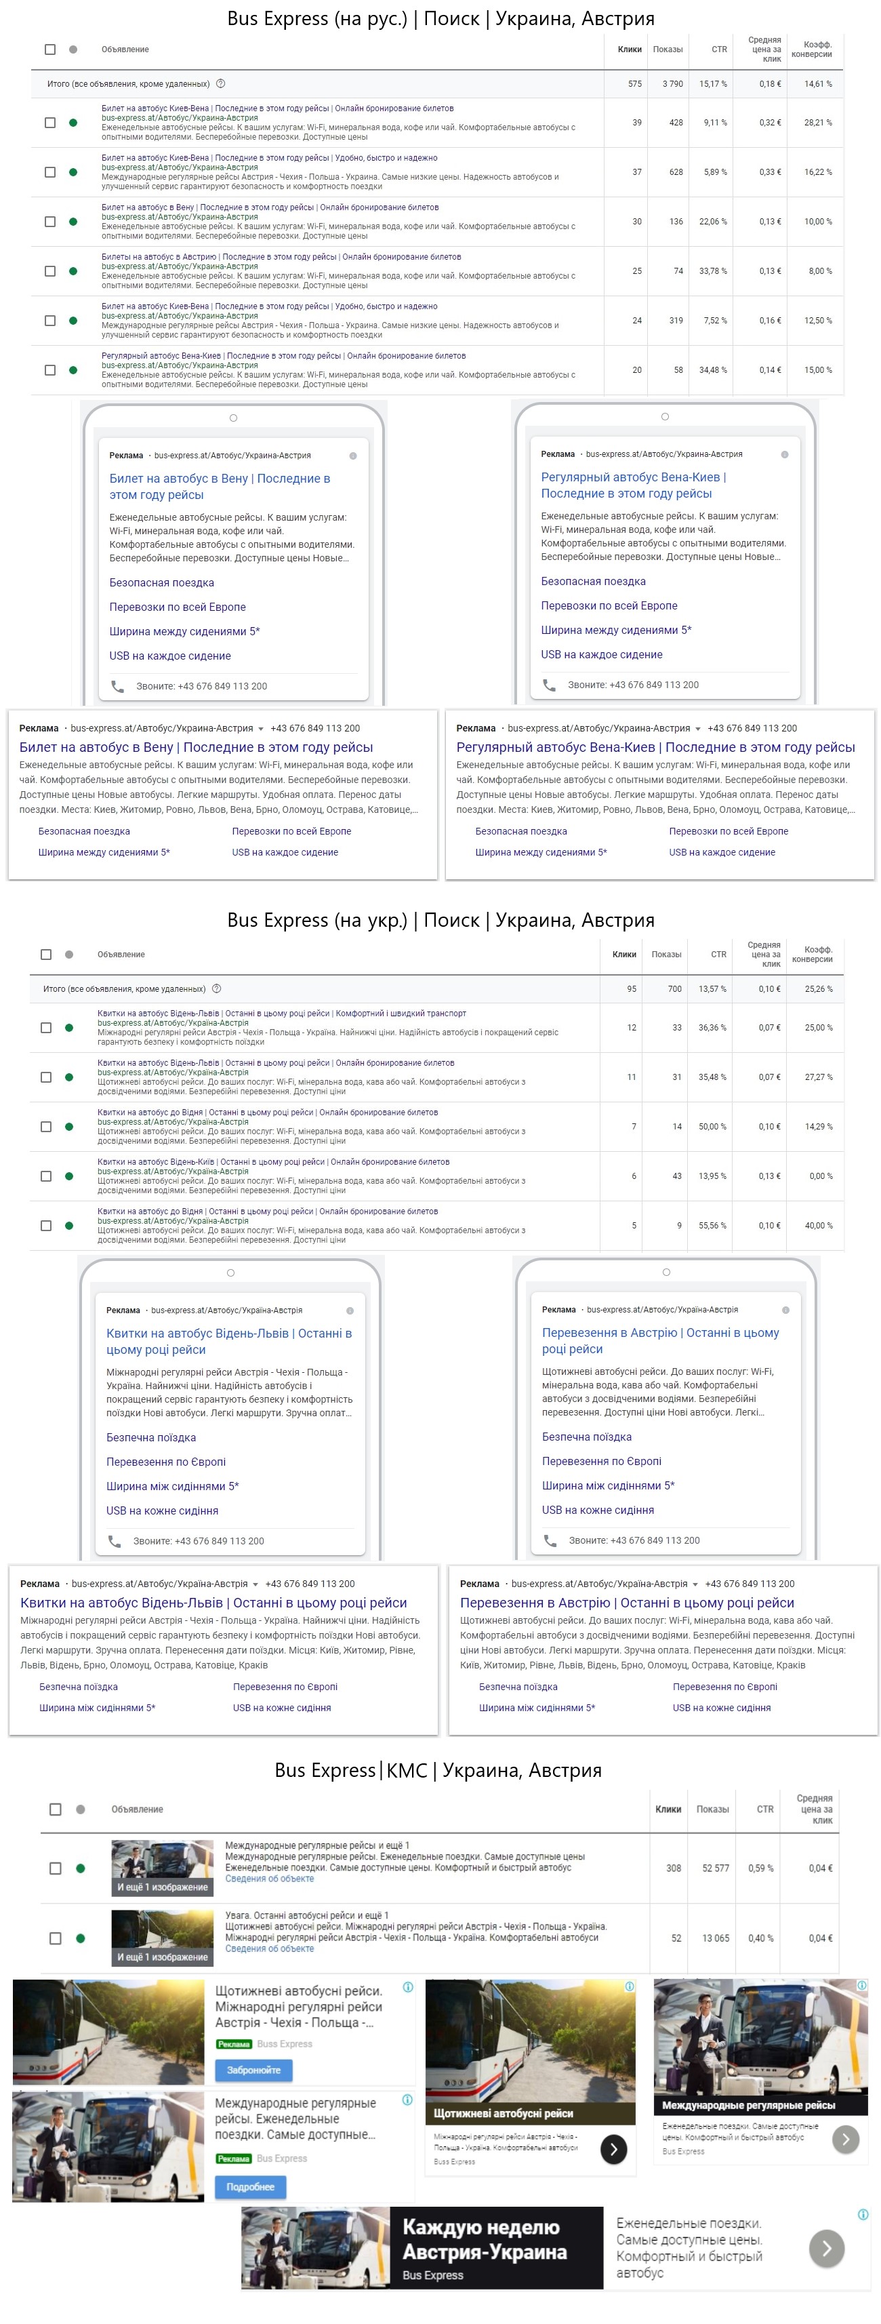Click AdChoices icon on Щотижневі автобусні рейси image ad
The image size is (881, 2324).
[630, 1986]
